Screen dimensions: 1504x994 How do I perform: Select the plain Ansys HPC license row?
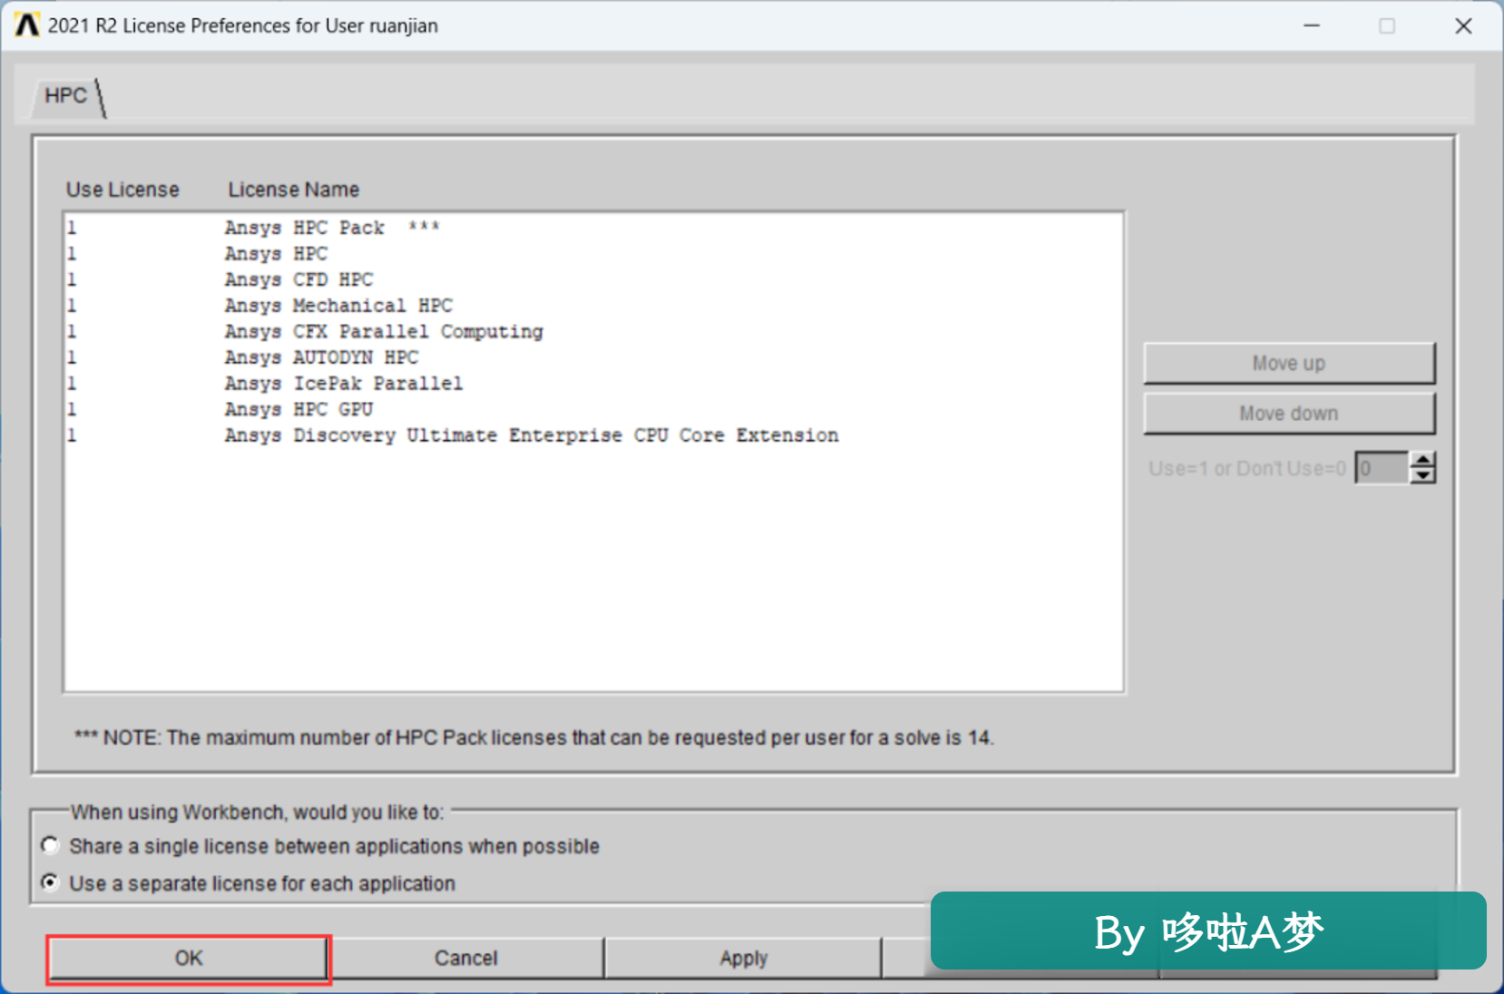point(593,254)
